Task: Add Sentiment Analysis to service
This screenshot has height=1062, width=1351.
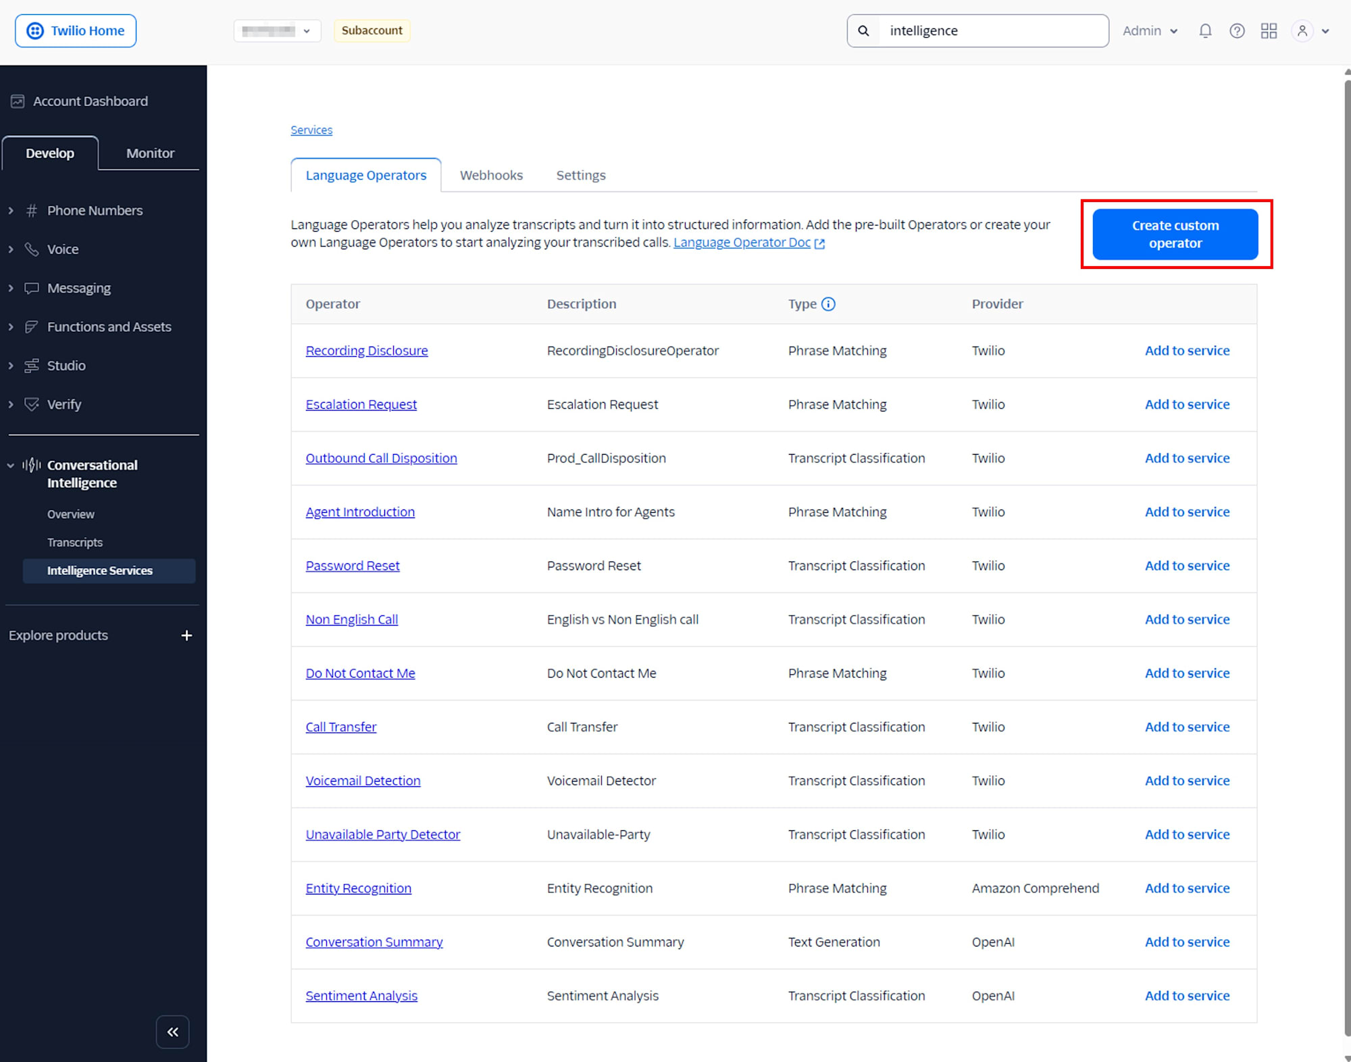Action: point(1187,995)
